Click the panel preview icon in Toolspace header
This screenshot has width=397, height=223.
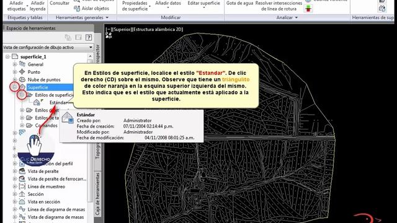pos(78,37)
